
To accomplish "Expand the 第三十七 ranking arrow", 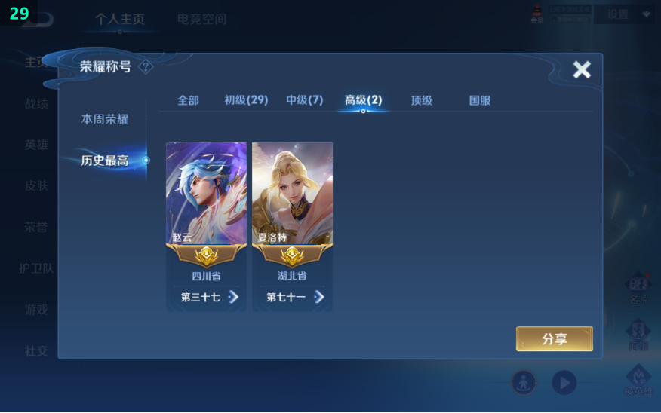I will pyautogui.click(x=233, y=297).
